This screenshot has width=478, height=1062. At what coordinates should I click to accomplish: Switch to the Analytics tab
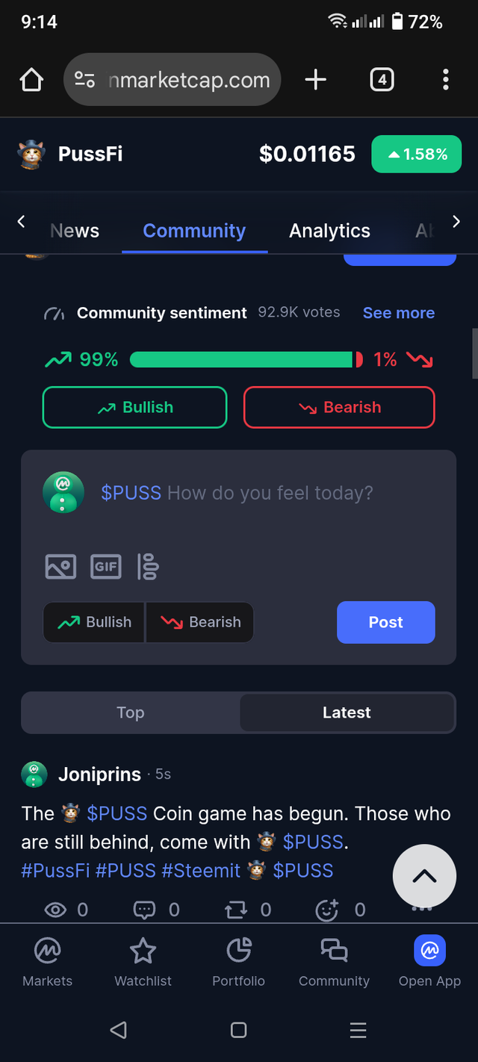tap(329, 231)
